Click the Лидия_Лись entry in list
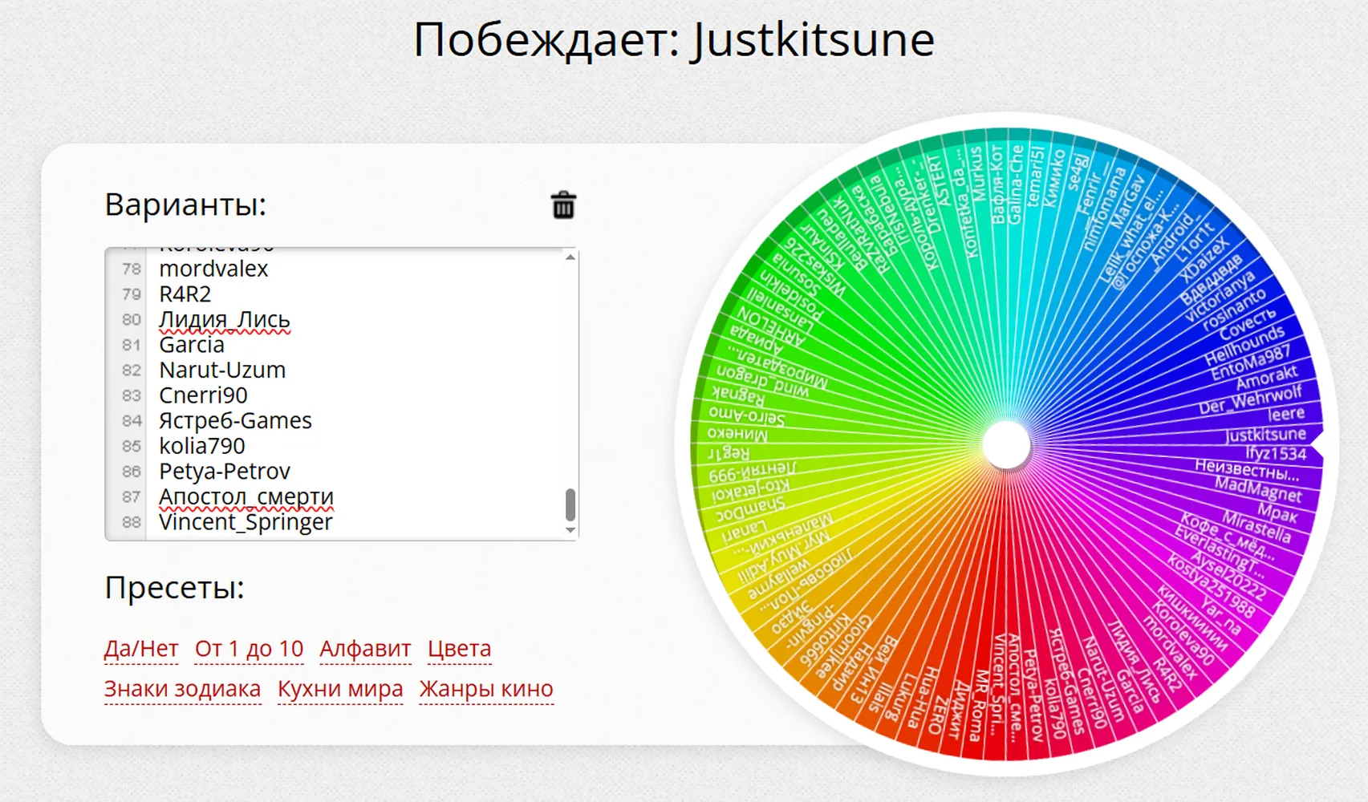The height and width of the screenshot is (802, 1368). (x=225, y=319)
